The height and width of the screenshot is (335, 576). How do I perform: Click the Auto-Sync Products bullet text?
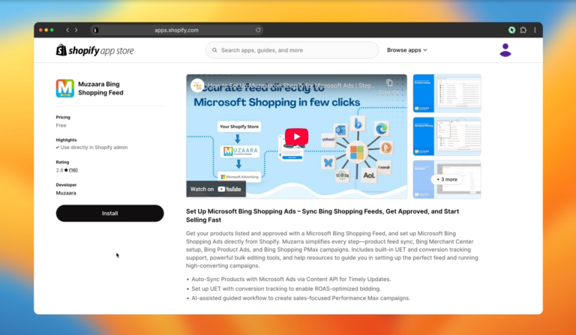point(291,280)
